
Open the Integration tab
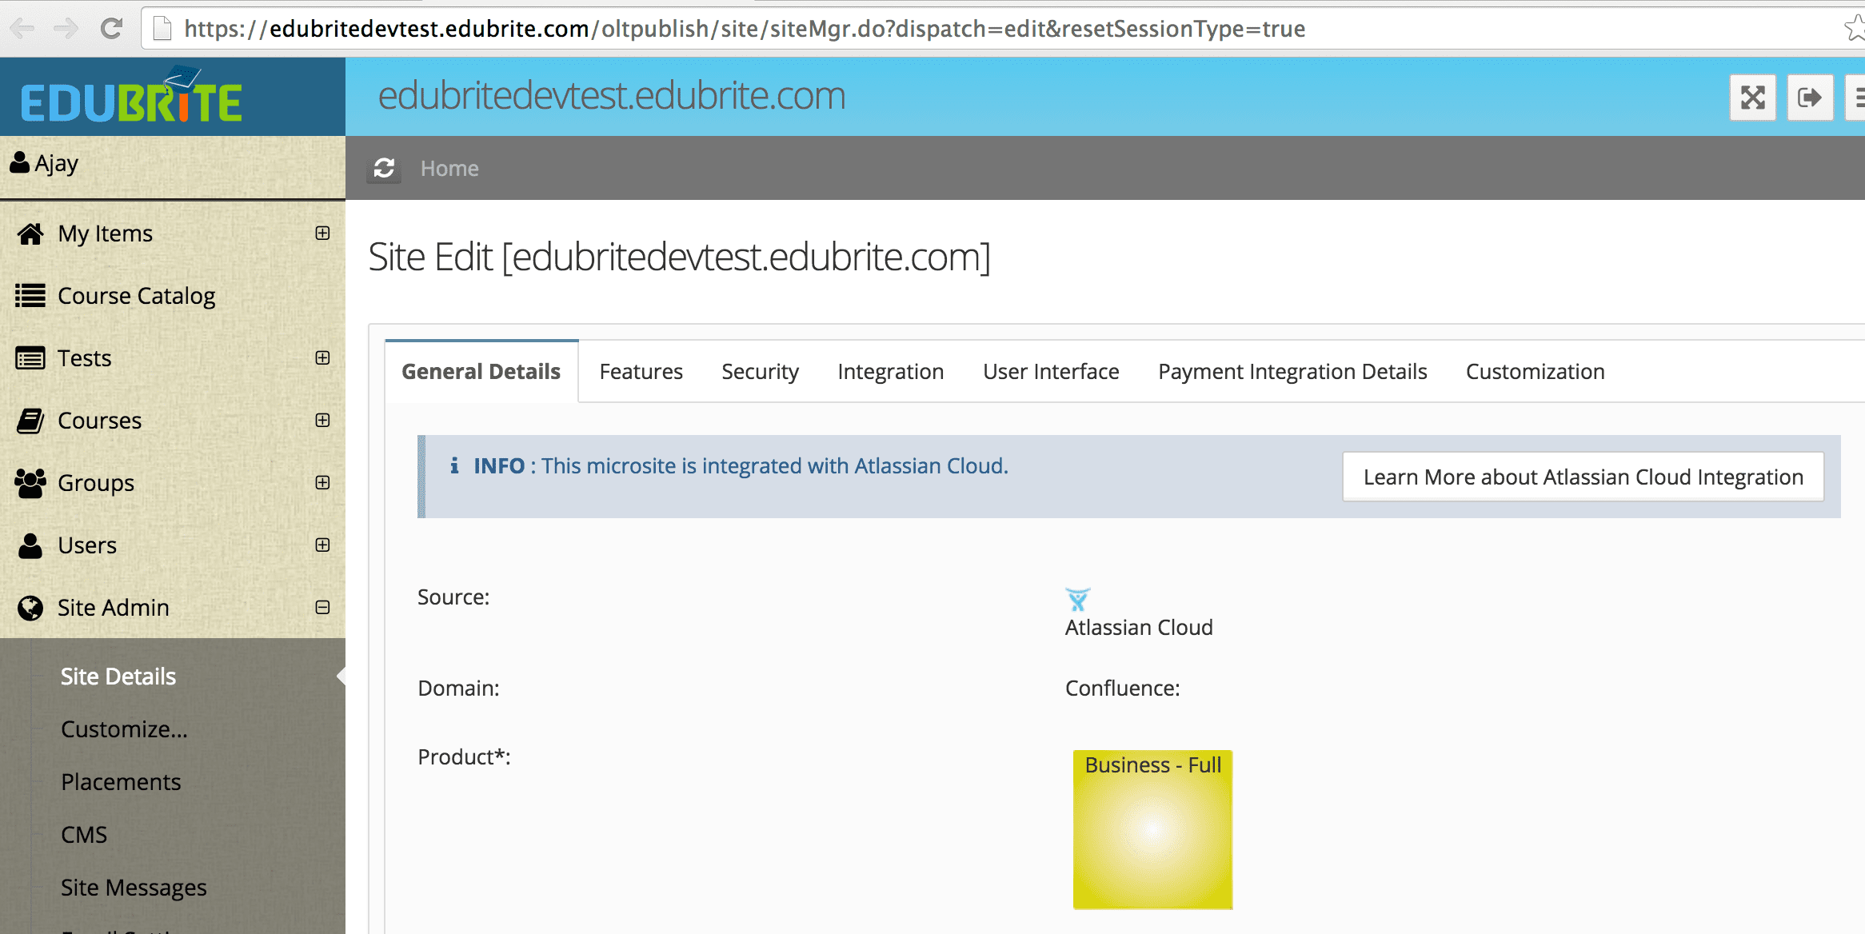[891, 372]
